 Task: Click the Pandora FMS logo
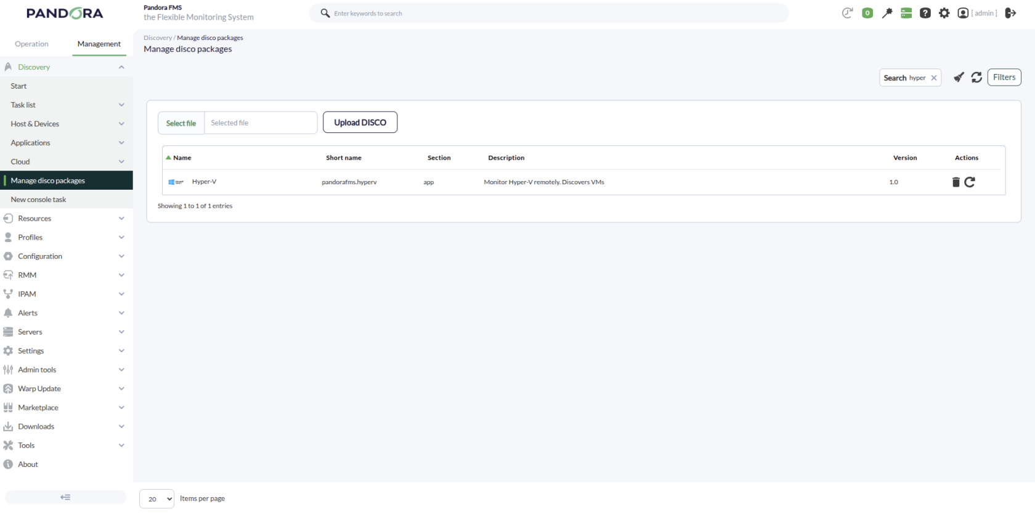point(65,14)
